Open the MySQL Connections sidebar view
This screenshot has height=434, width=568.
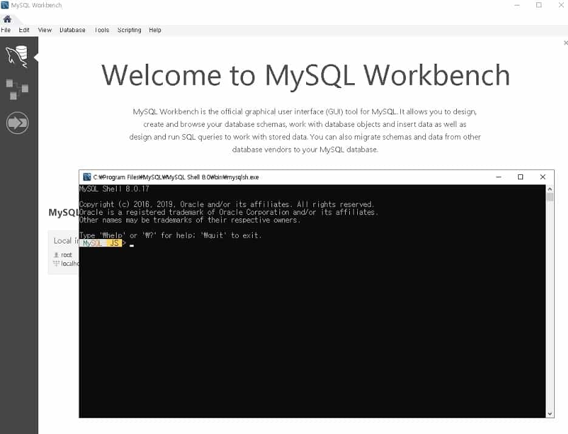(17, 56)
